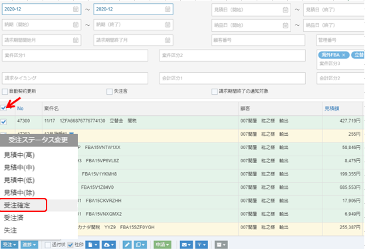Select 見積中(除) status option
The width and height of the screenshot is (365, 249).
point(39,193)
